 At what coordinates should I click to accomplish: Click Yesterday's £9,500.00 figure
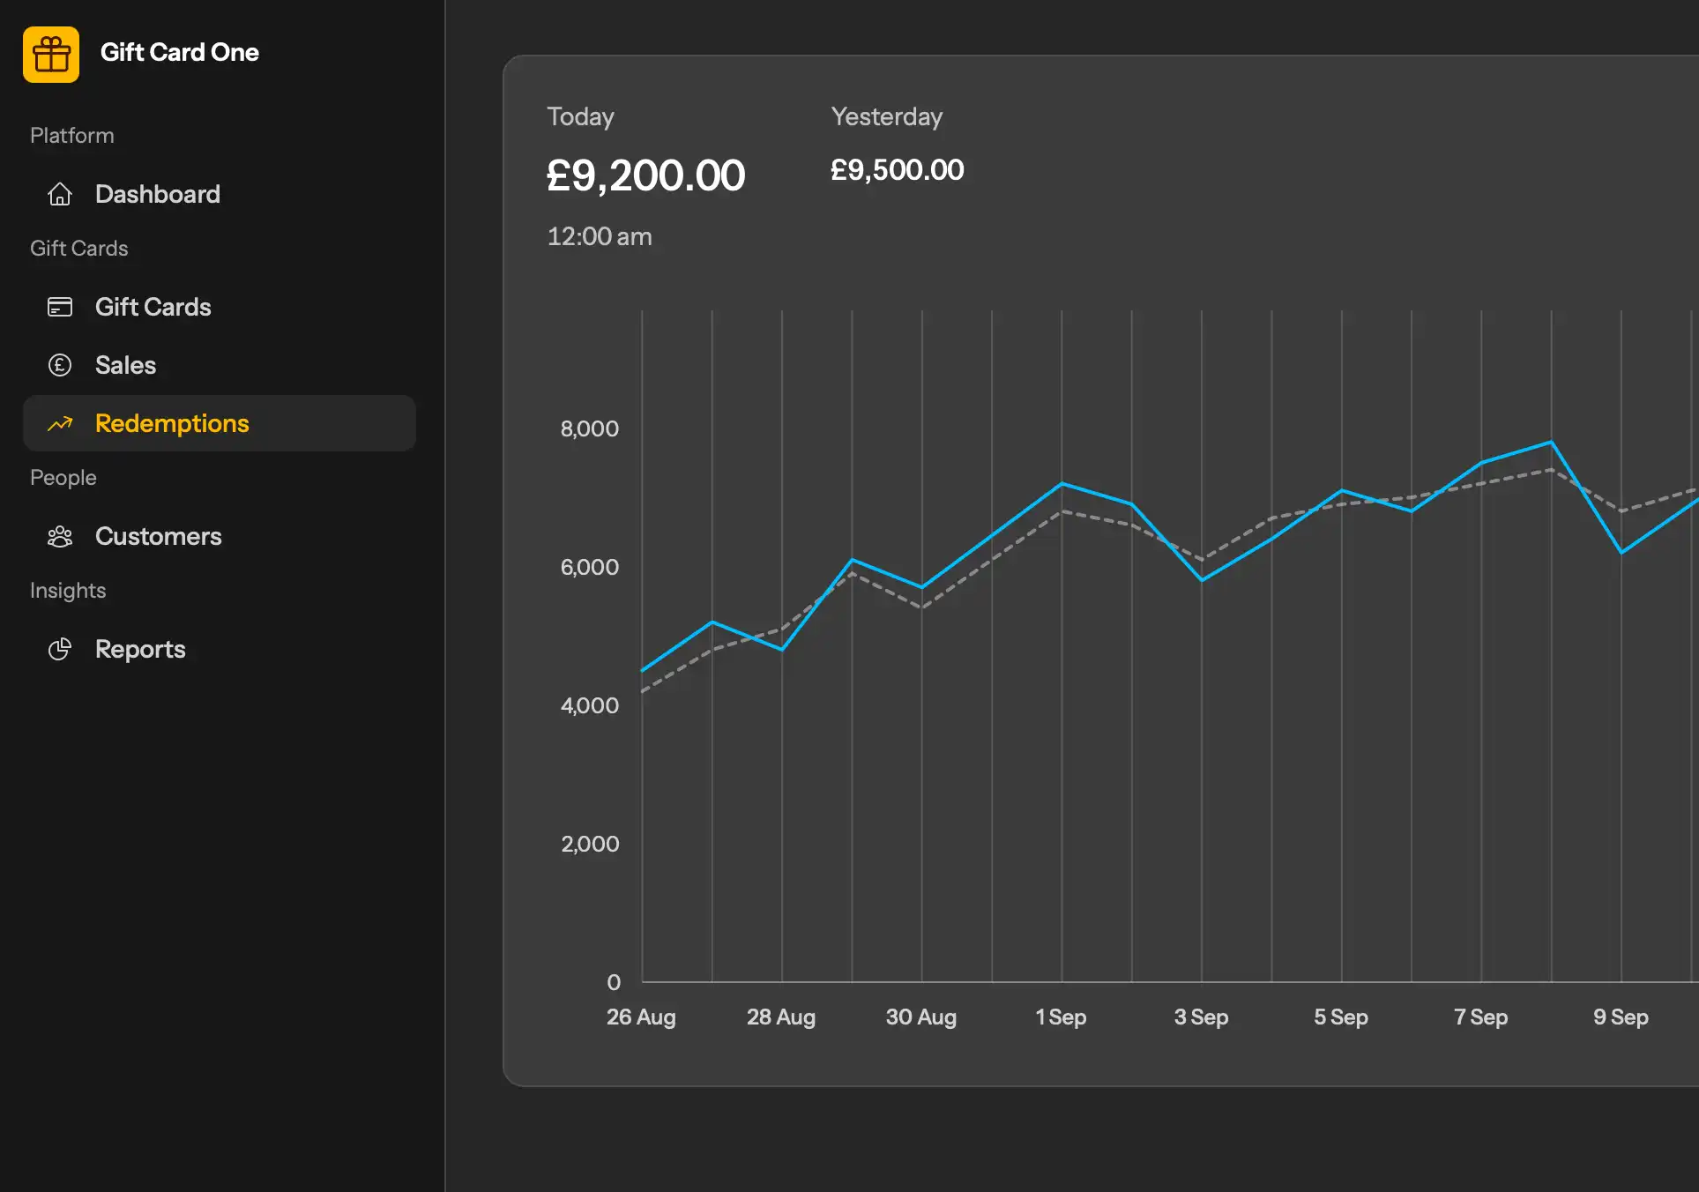(897, 169)
